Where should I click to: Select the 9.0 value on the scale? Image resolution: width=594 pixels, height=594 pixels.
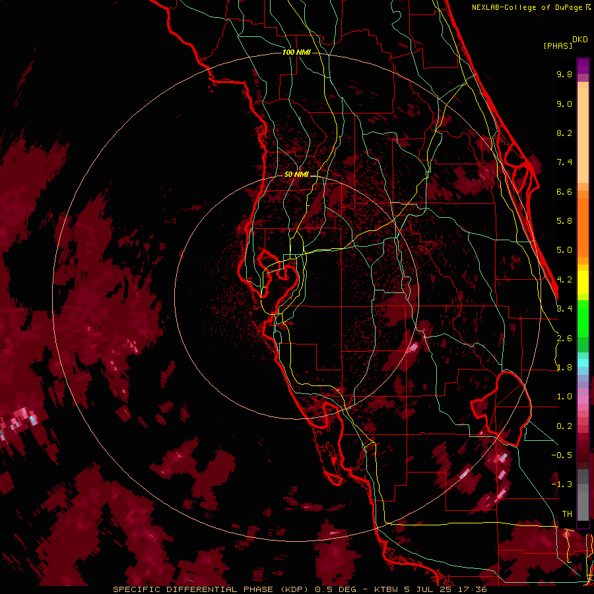[564, 104]
